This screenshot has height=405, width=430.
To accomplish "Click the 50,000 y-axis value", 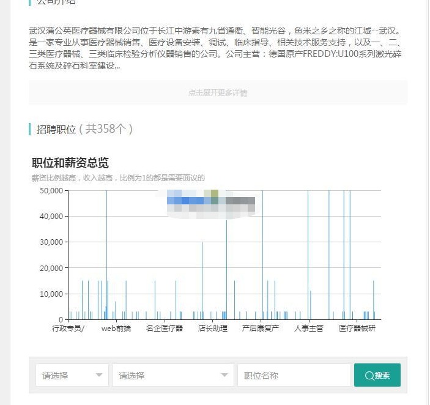I will [51, 191].
